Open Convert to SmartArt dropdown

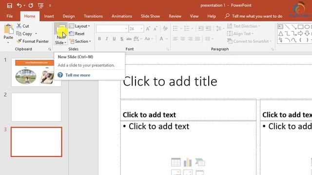coord(250,41)
